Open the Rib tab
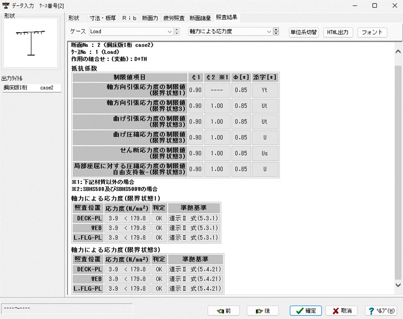 click(x=129, y=18)
